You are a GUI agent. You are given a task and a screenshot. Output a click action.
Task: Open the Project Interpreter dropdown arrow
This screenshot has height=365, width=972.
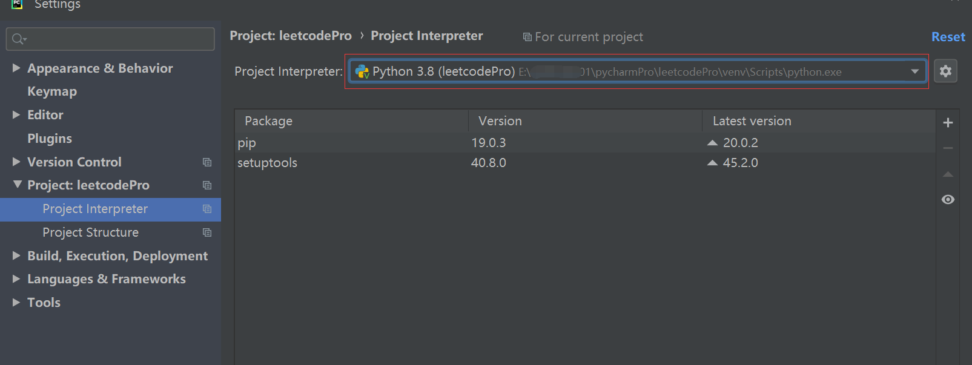914,71
